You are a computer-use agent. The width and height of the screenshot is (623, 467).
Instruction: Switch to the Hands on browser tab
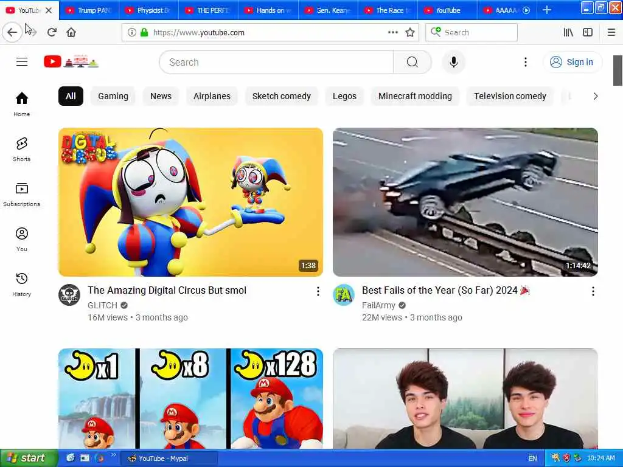tap(268, 10)
